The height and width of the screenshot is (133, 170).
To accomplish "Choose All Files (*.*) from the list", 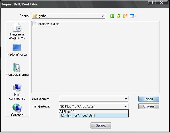I will pyautogui.click(x=94, y=112).
